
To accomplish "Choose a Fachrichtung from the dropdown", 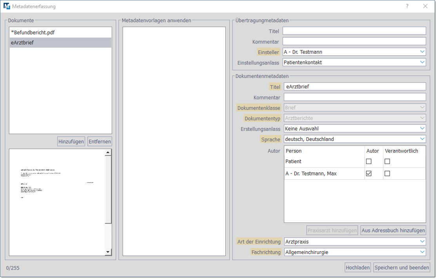I will click(355, 252).
